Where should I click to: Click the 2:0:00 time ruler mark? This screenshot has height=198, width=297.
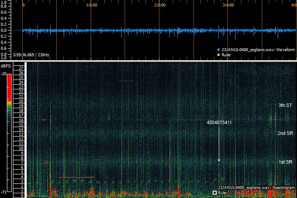coord(159,6)
